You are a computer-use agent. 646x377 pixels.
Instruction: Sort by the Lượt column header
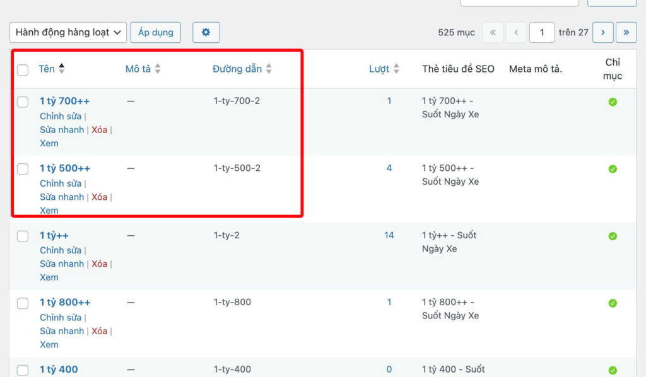(x=379, y=69)
